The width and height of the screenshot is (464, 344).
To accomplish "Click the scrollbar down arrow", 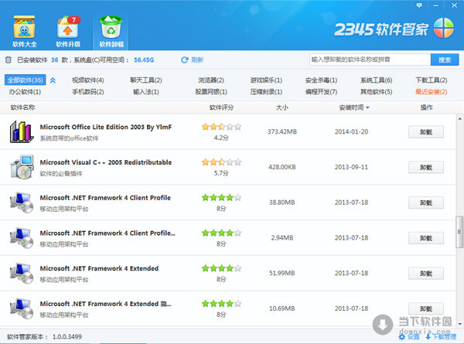I will 459,324.
